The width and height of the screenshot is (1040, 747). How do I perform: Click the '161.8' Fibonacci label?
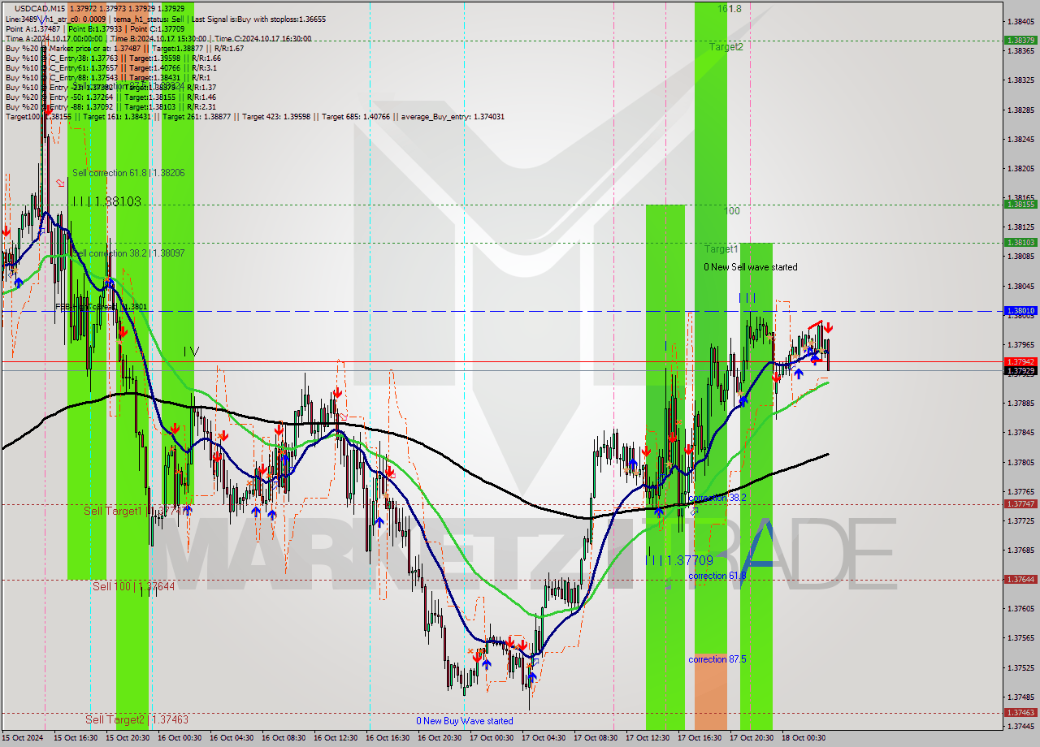pyautogui.click(x=730, y=8)
